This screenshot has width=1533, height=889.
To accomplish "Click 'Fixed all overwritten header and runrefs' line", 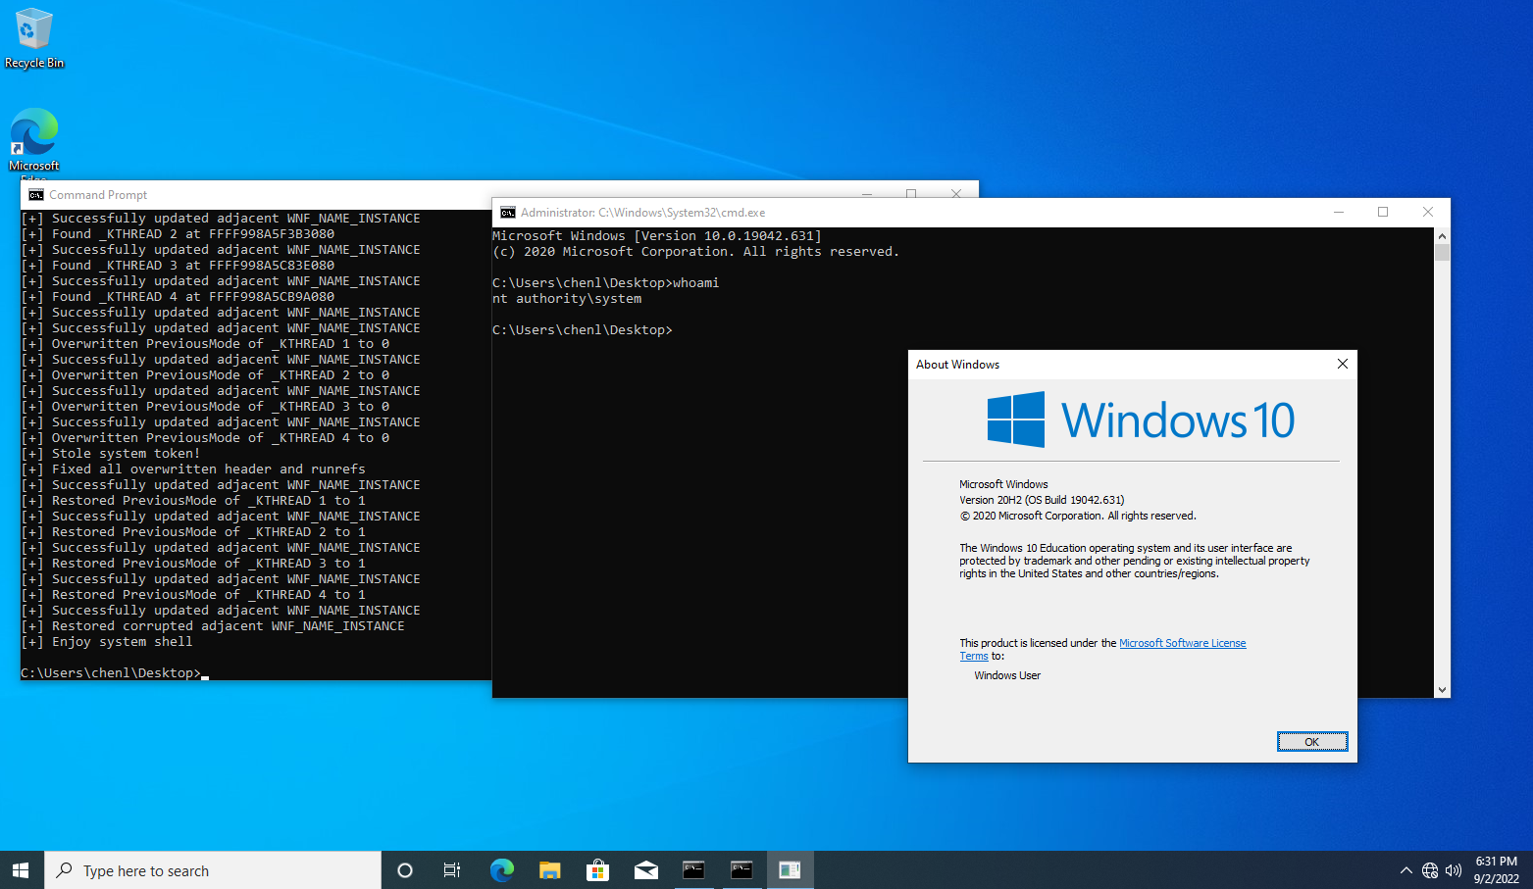I will point(193,469).
